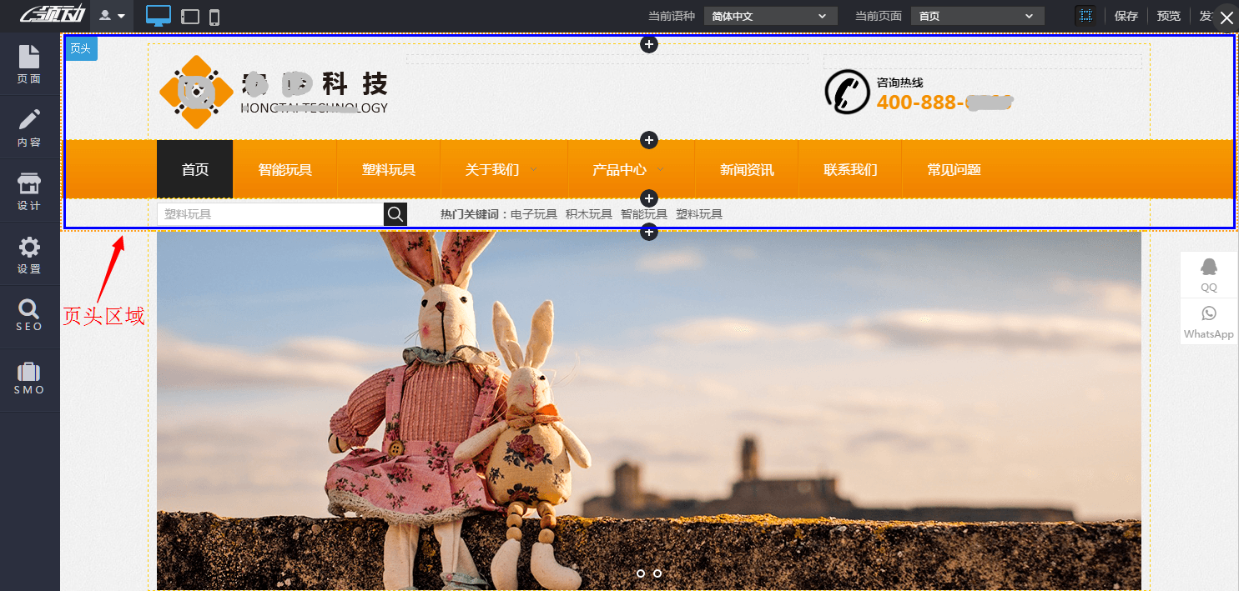Activate desktop preview mode
Viewport: 1239px width, 591px height.
click(x=158, y=15)
